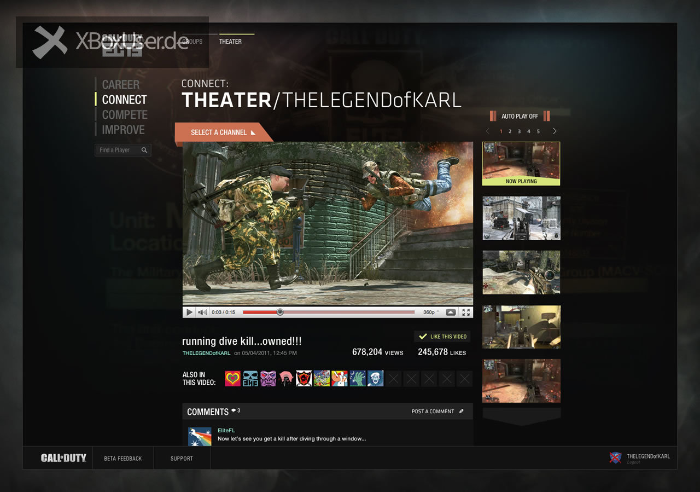The height and width of the screenshot is (492, 700).
Task: Go to next thumbnail page arrow
Action: pos(555,131)
